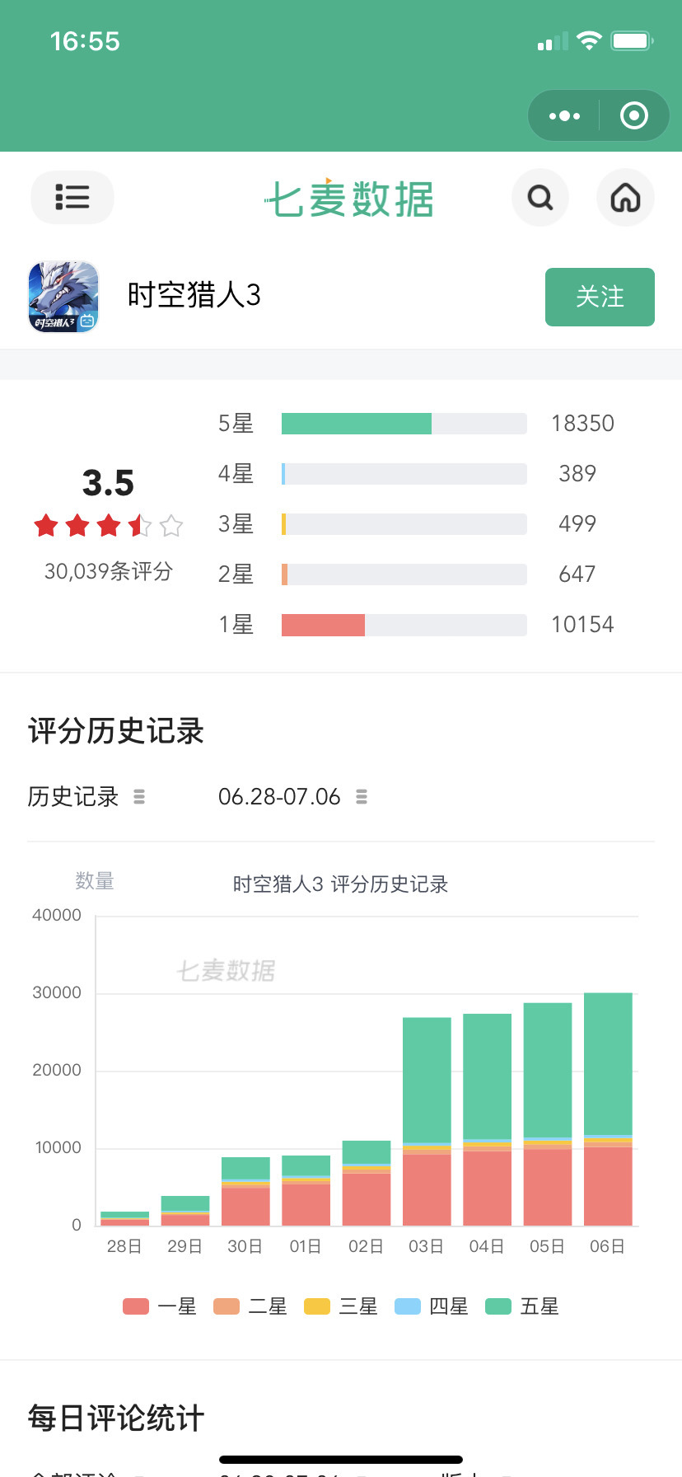Toggle 三星 series in chart legend
The image size is (682, 1477).
pos(341,1306)
